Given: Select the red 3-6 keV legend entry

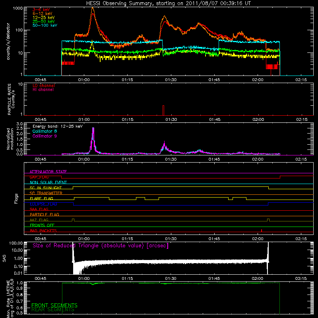Looking at the screenshot, I should tap(41, 10).
